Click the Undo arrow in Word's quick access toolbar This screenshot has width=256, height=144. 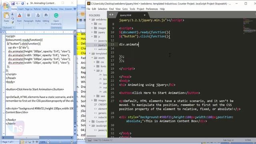click(17, 3)
